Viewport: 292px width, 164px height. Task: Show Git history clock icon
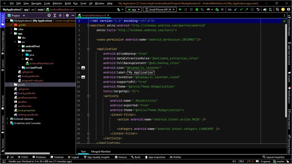pos(252,9)
